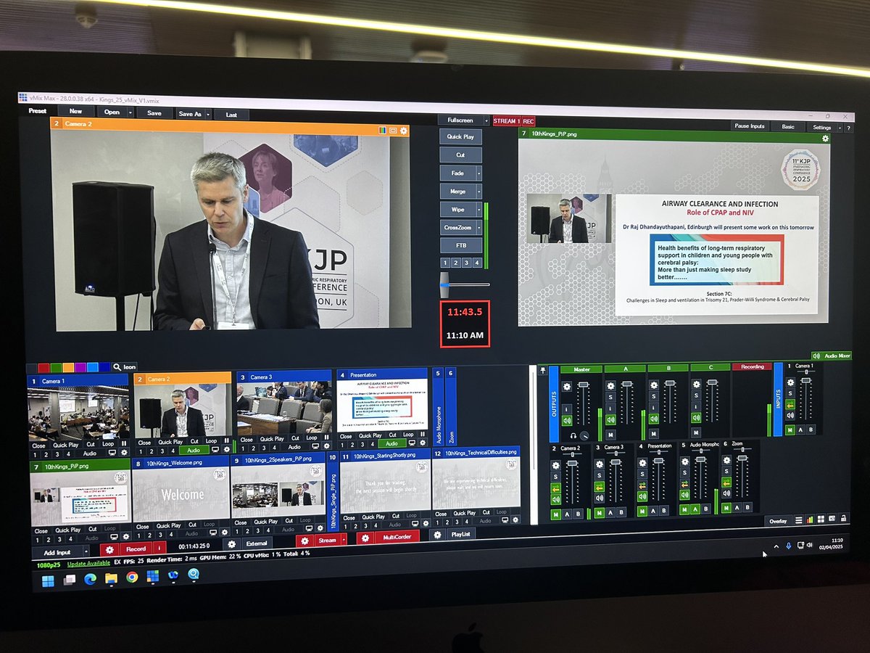
Task: Click the Update Available link
Action: pyautogui.click(x=89, y=564)
